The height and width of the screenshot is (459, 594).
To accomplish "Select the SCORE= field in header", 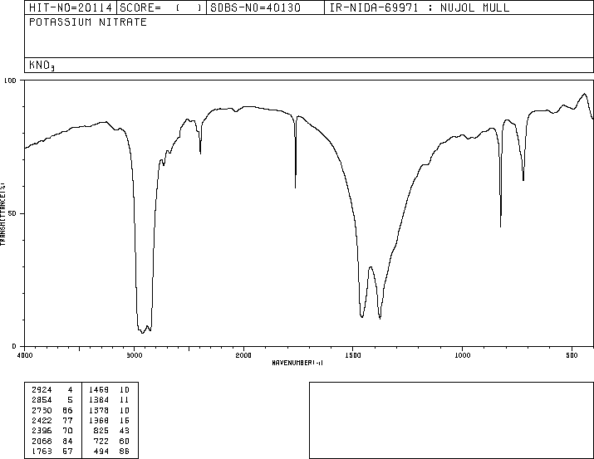I will (160, 7).
